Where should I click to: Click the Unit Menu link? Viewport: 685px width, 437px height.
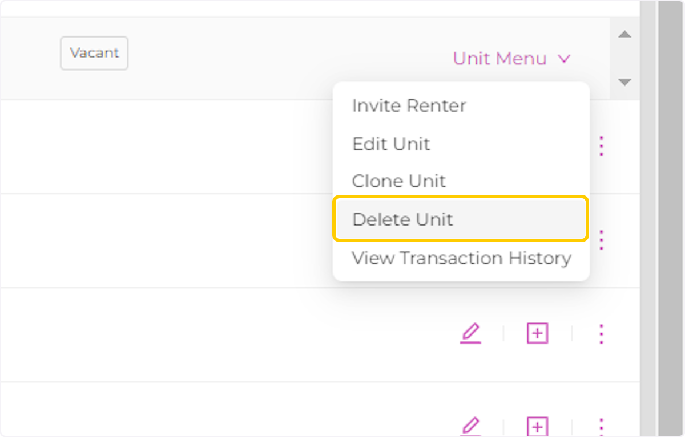[x=499, y=58]
